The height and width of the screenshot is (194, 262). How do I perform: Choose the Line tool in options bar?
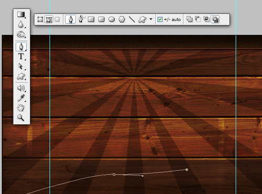(132, 19)
